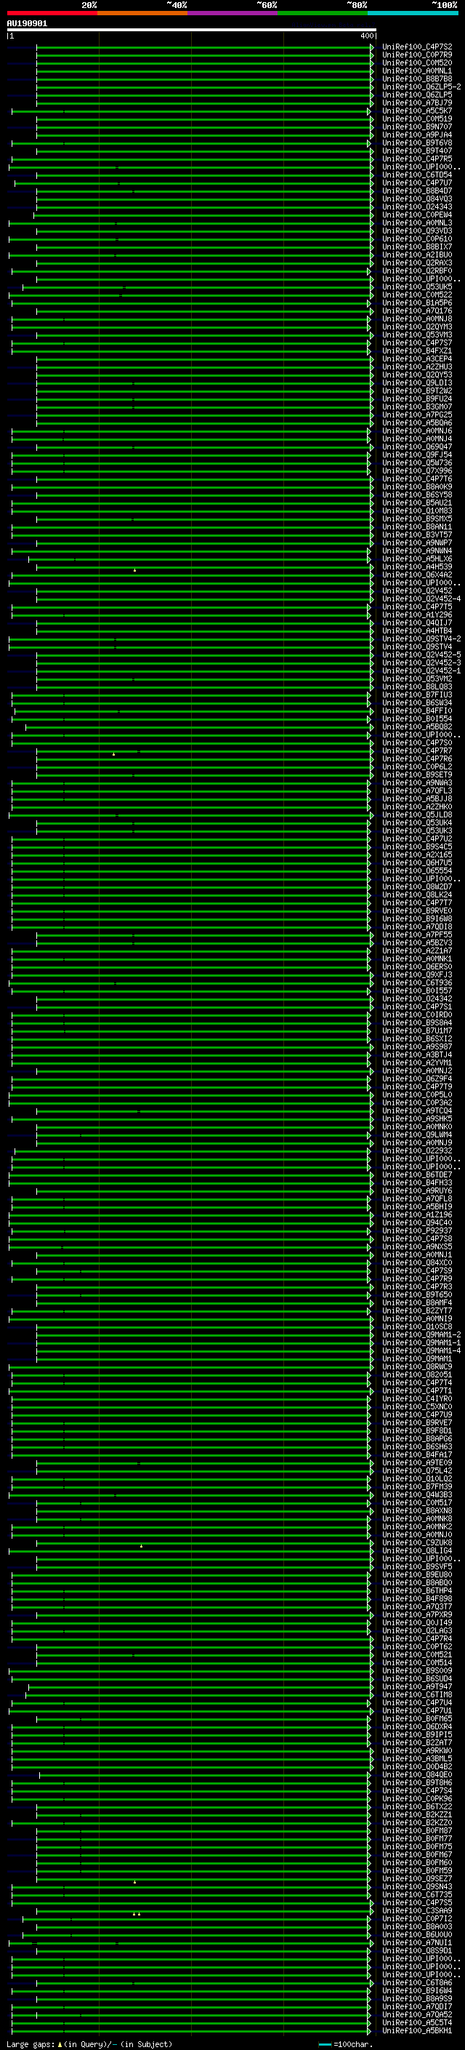Click the UniRef100_A1Y296 label

pos(417,615)
